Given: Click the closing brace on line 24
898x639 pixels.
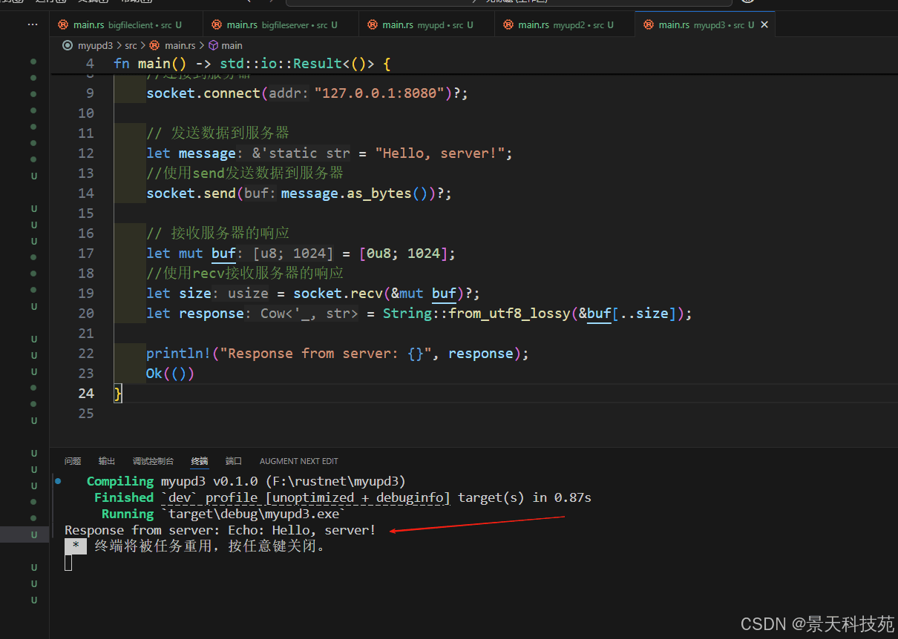Looking at the screenshot, I should pyautogui.click(x=118, y=394).
